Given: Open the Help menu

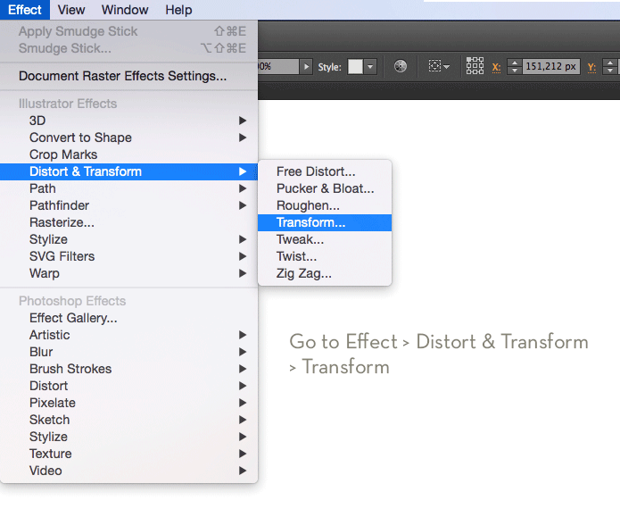Looking at the screenshot, I should (178, 10).
